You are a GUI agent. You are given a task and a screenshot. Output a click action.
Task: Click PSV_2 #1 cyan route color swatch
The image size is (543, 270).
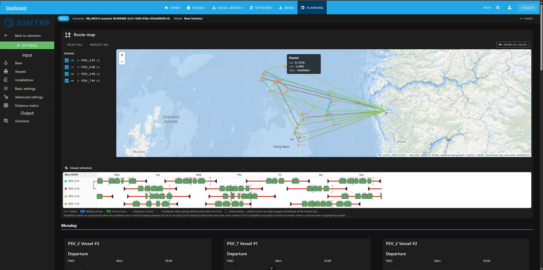tap(73, 60)
